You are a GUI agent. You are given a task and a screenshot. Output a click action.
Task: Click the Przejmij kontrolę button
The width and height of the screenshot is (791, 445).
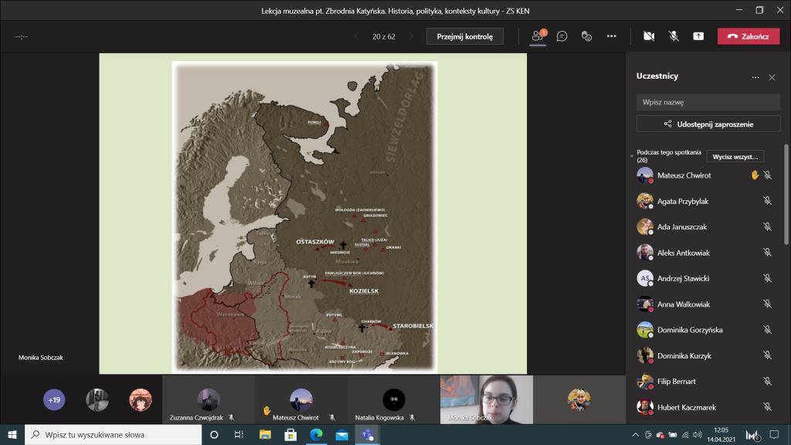point(464,36)
